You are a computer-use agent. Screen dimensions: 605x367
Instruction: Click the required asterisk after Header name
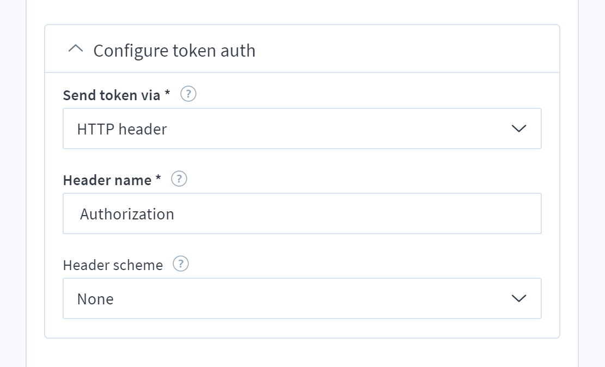pos(158,178)
